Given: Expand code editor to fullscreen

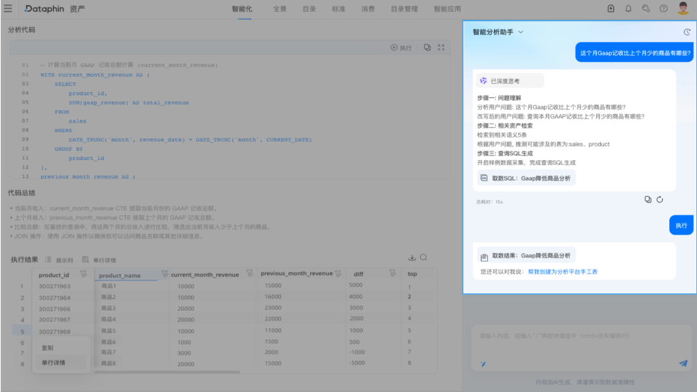Looking at the screenshot, I should (441, 47).
